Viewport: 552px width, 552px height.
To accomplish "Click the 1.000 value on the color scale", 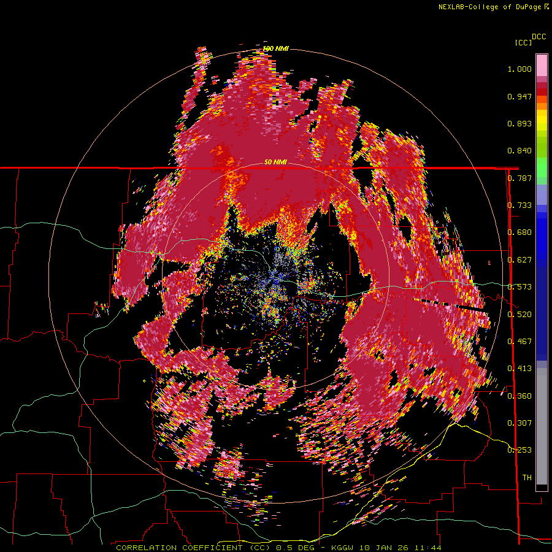I will pyautogui.click(x=519, y=69).
